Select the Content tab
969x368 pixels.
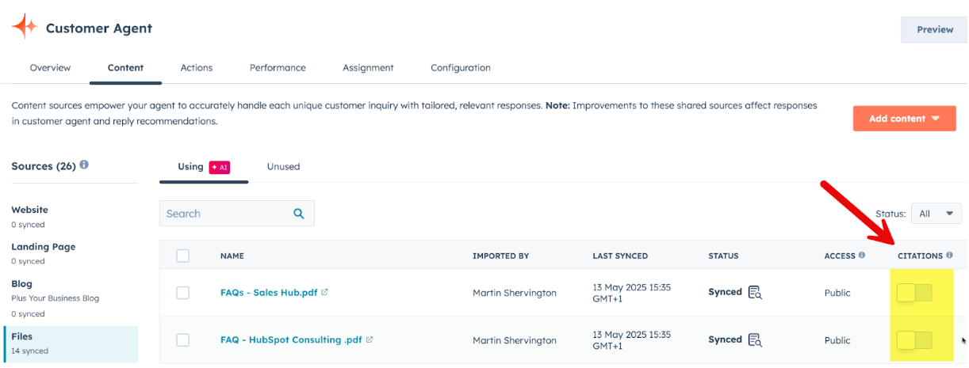125,68
